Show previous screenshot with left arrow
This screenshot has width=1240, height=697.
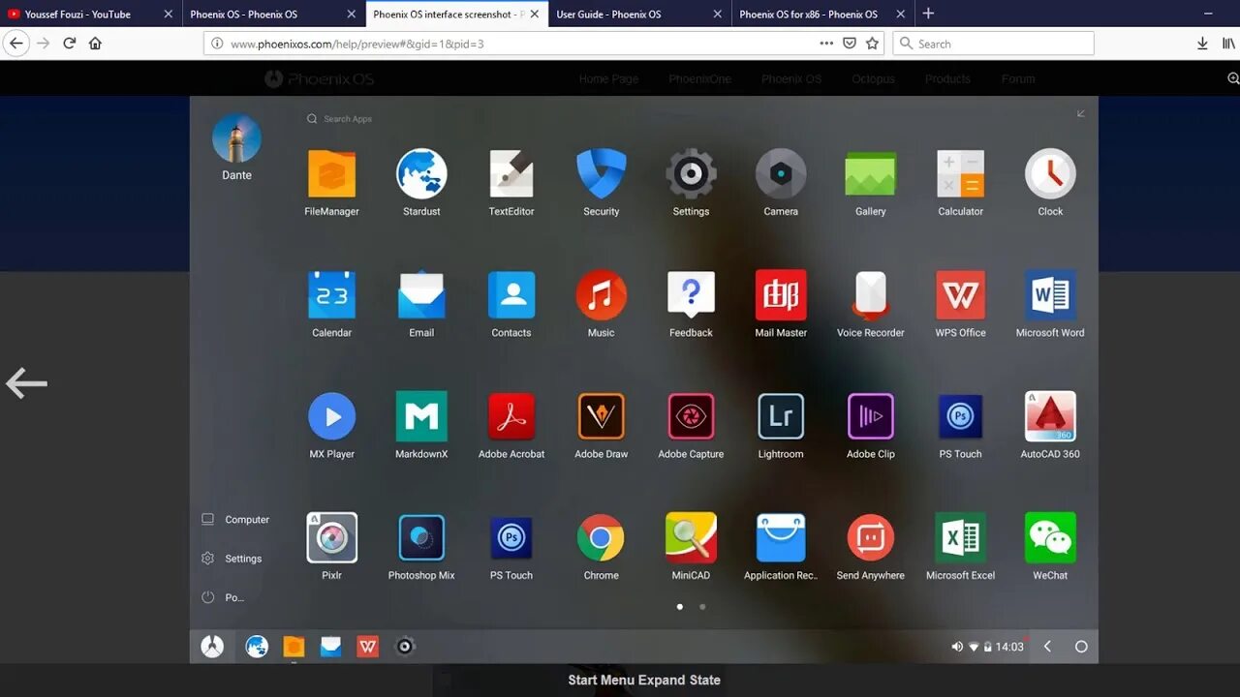point(26,383)
